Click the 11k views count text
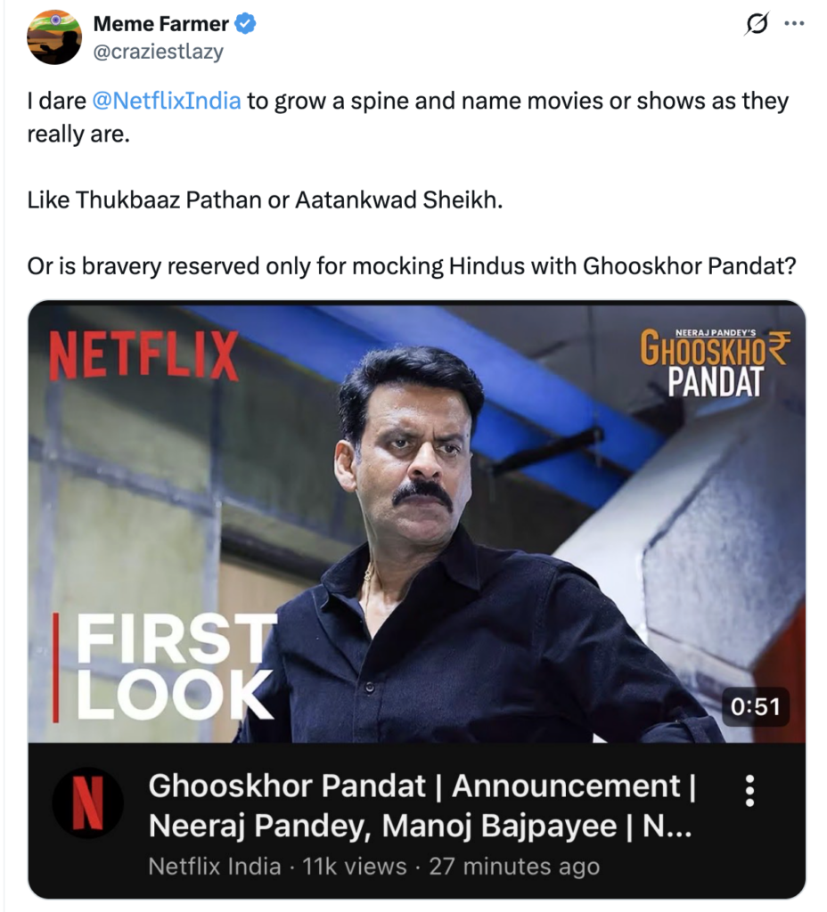 pos(355,867)
